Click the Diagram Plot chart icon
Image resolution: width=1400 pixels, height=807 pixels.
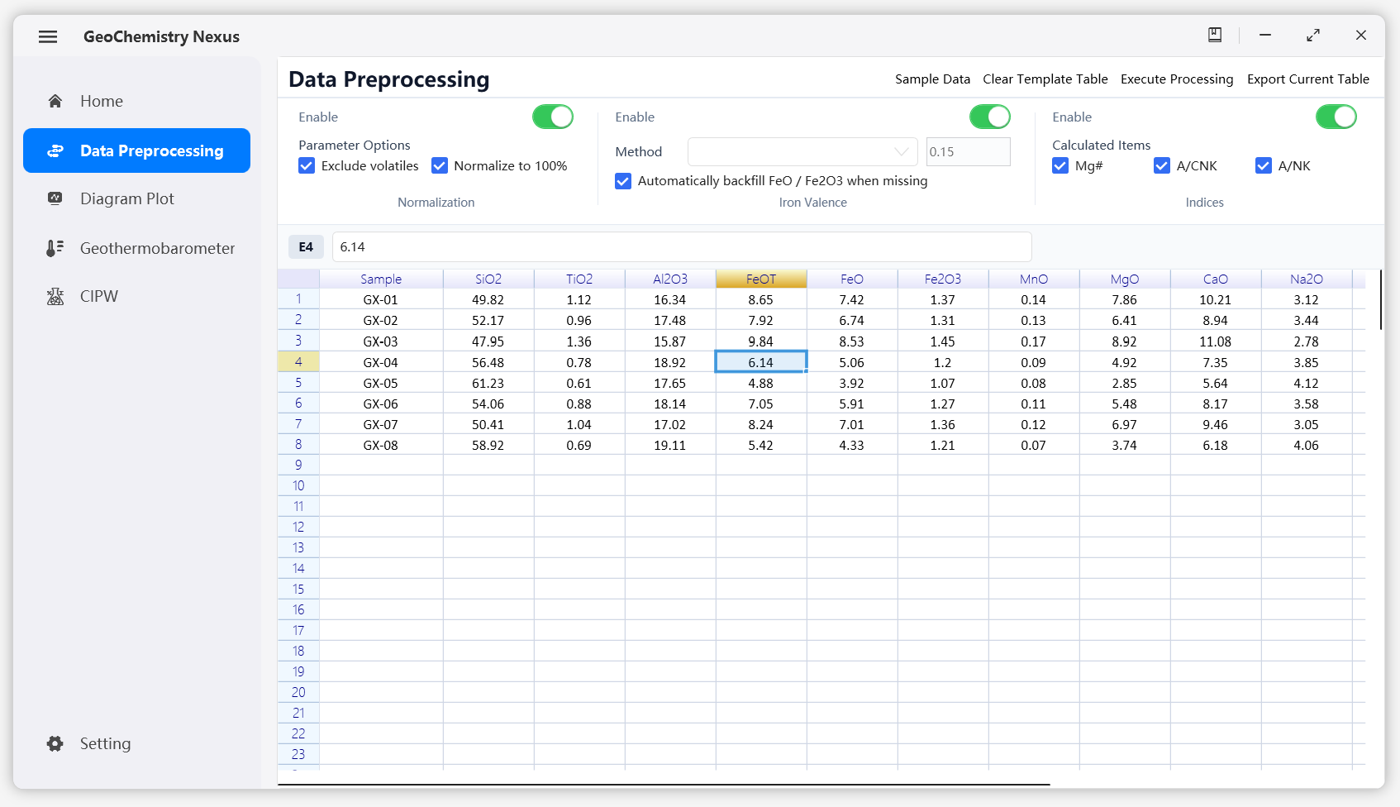55,198
